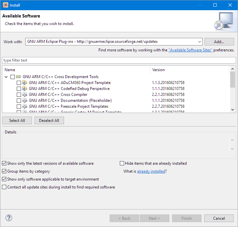Click version 2.2.7.201606210758 cell
This screenshot has height=227, width=238.
coord(168,106)
